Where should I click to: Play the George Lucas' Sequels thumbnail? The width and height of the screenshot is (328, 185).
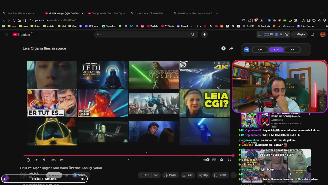click(154, 75)
